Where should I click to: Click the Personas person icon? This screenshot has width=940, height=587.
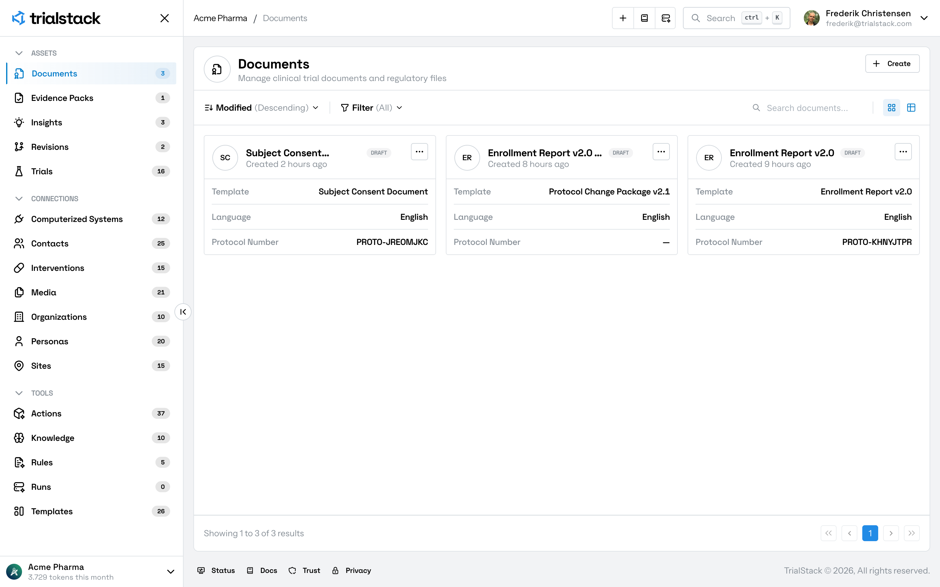pyautogui.click(x=19, y=341)
